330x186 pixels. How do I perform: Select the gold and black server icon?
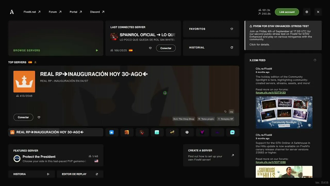(x=172, y=132)
